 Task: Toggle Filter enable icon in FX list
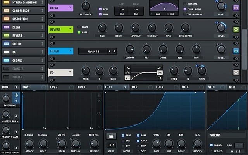coord(6,44)
